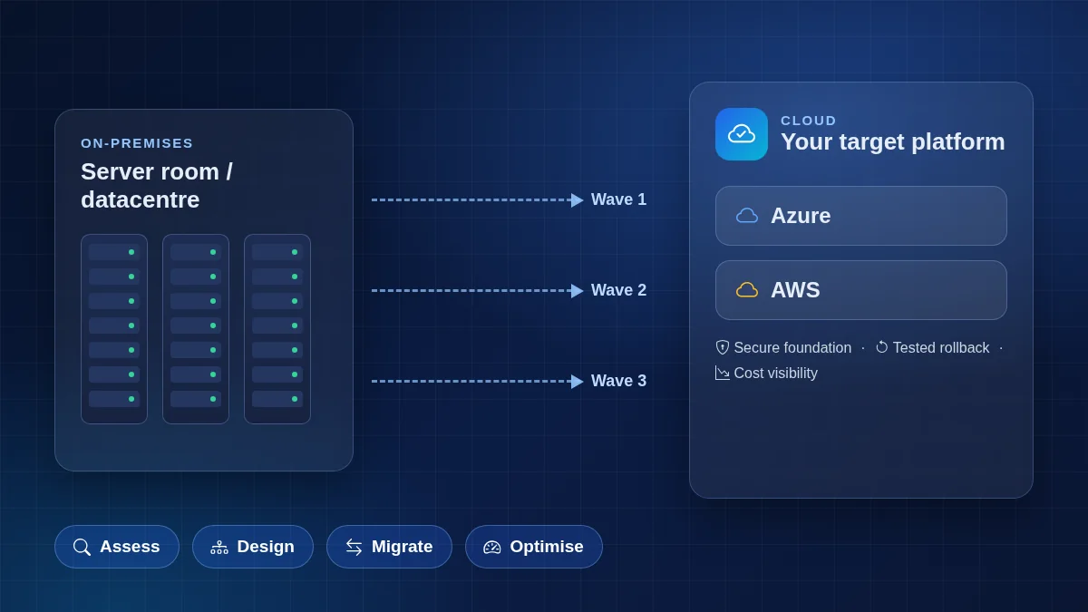Click the chart icon beside Cost visibility

click(x=723, y=373)
